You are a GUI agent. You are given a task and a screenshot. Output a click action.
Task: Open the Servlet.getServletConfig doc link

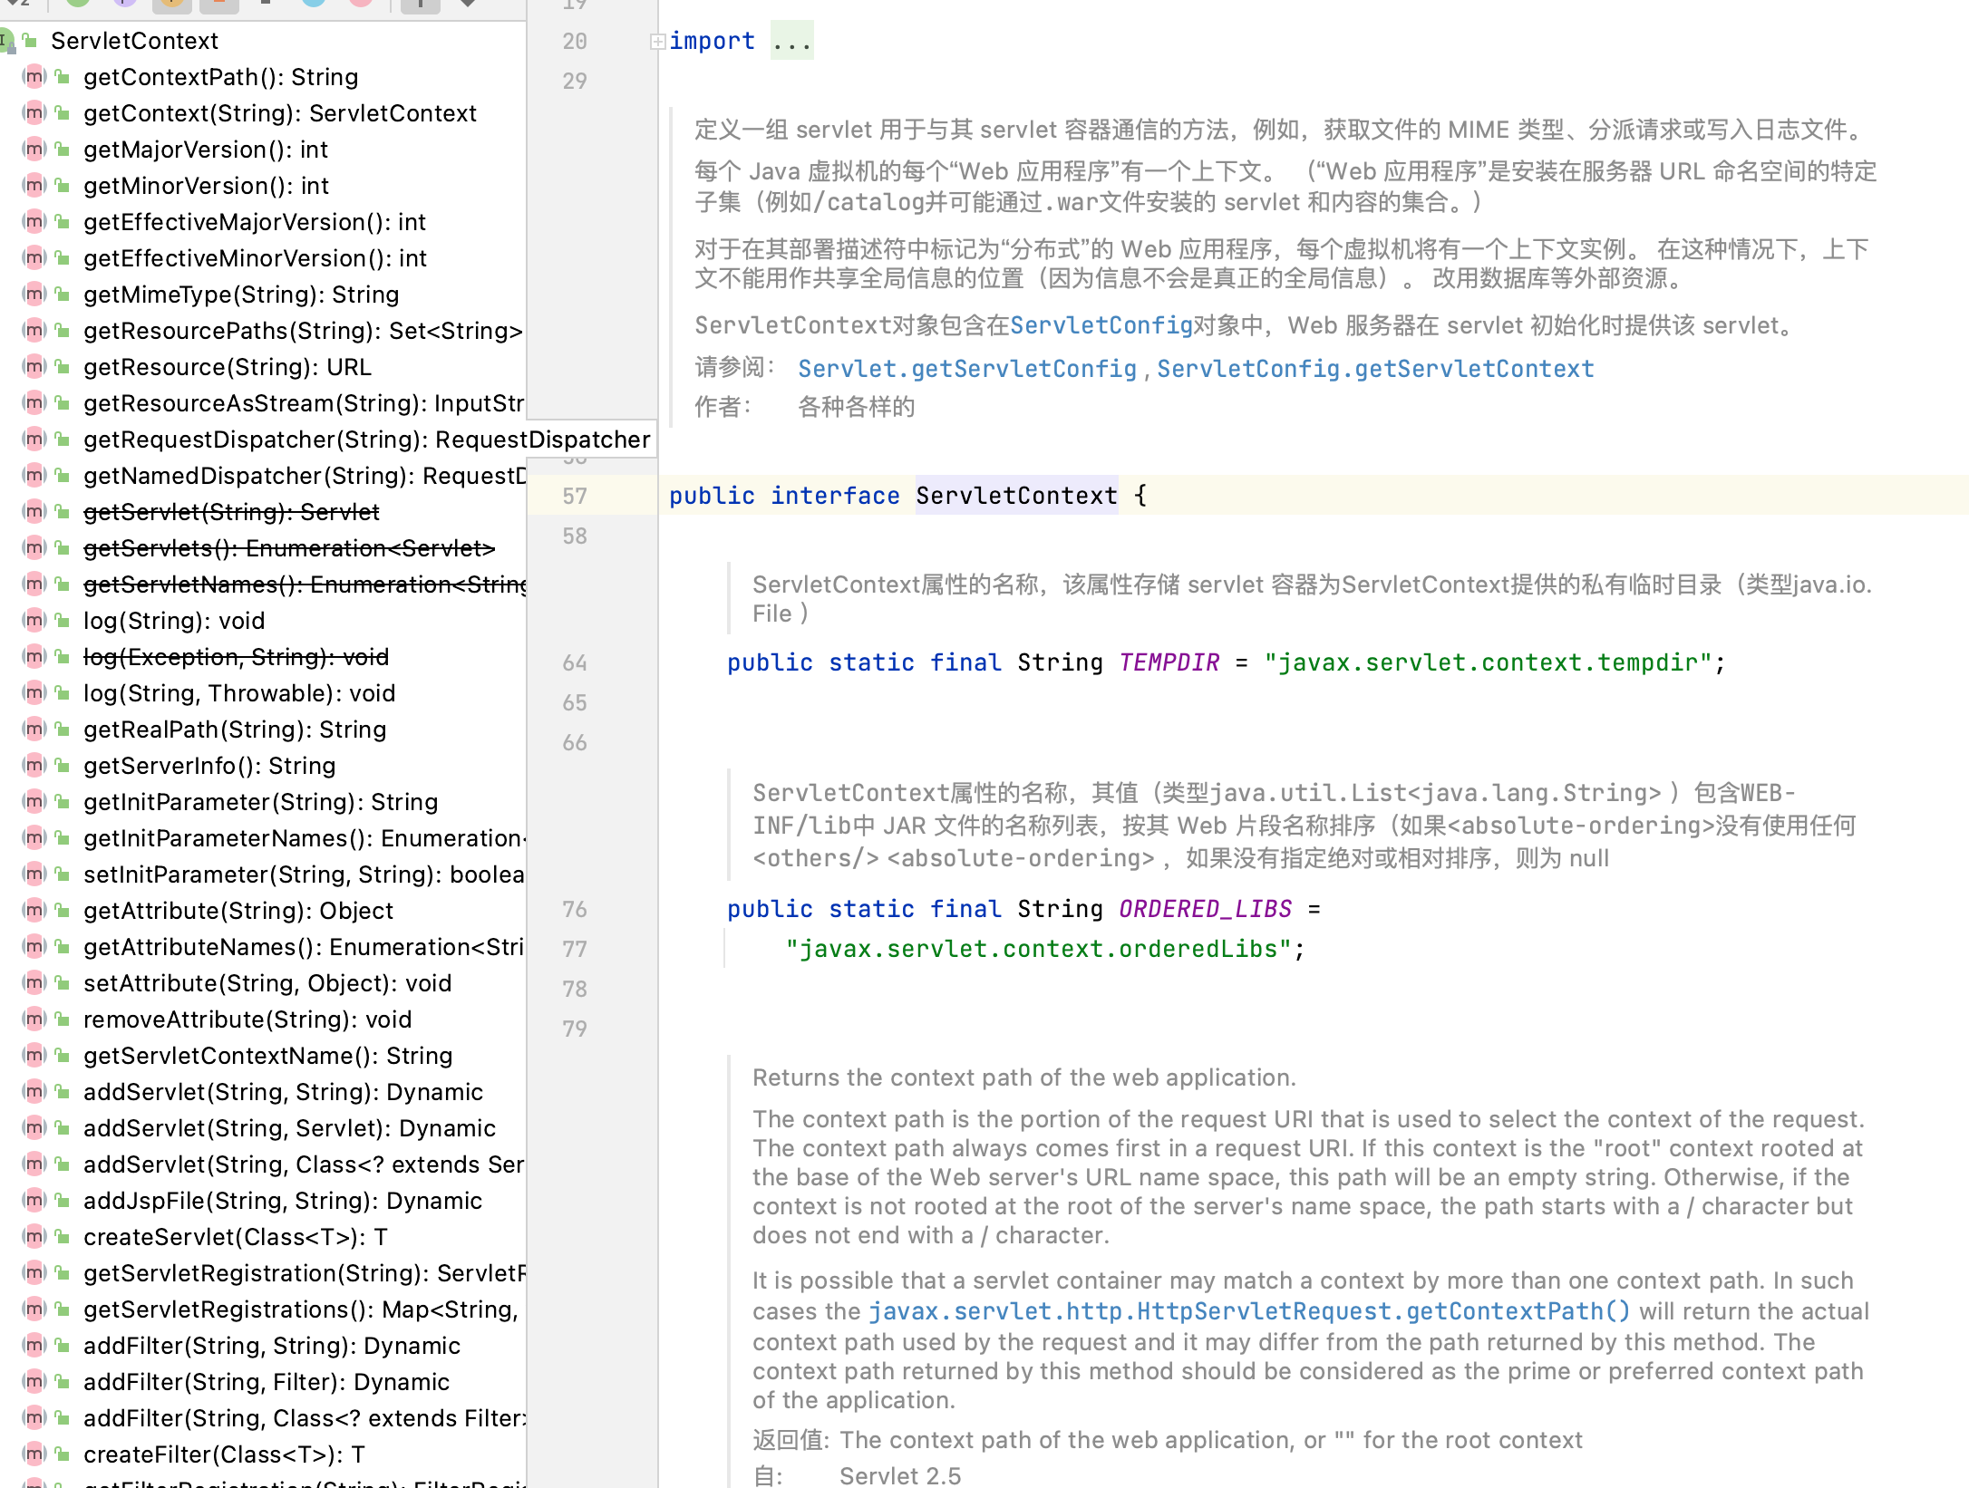966,369
